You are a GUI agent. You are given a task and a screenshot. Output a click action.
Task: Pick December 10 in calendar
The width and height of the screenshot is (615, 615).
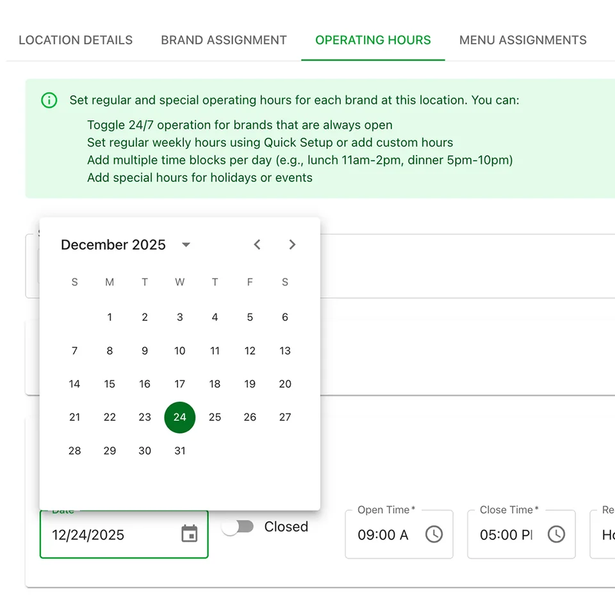[179, 350]
